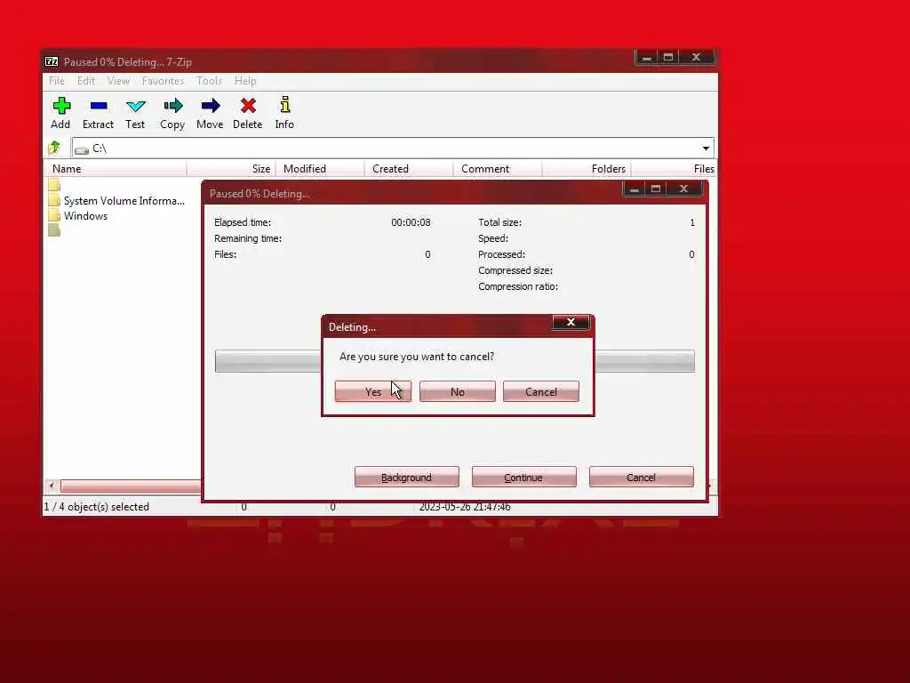
Task: Click the Background button
Action: point(407,477)
